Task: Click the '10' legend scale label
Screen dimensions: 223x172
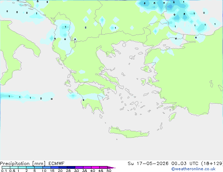Action: 44,171
